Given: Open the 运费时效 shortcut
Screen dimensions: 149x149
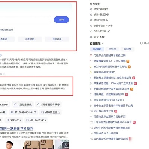Looking at the screenshot, I should click(x=30, y=39).
